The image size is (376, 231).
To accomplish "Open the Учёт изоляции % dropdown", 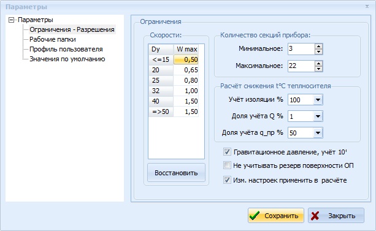I will [x=318, y=100].
